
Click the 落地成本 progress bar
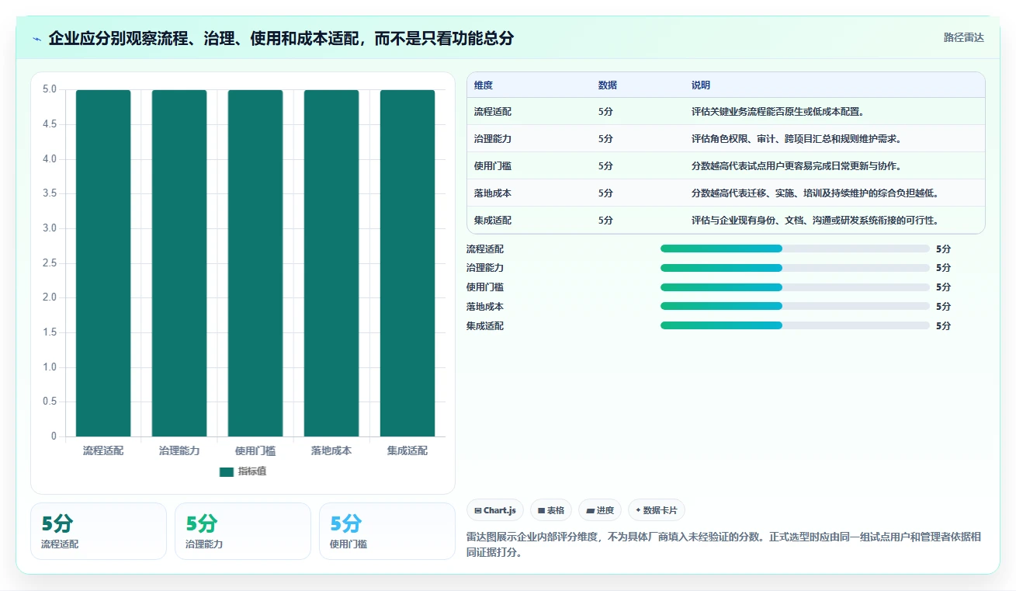pyautogui.click(x=795, y=306)
